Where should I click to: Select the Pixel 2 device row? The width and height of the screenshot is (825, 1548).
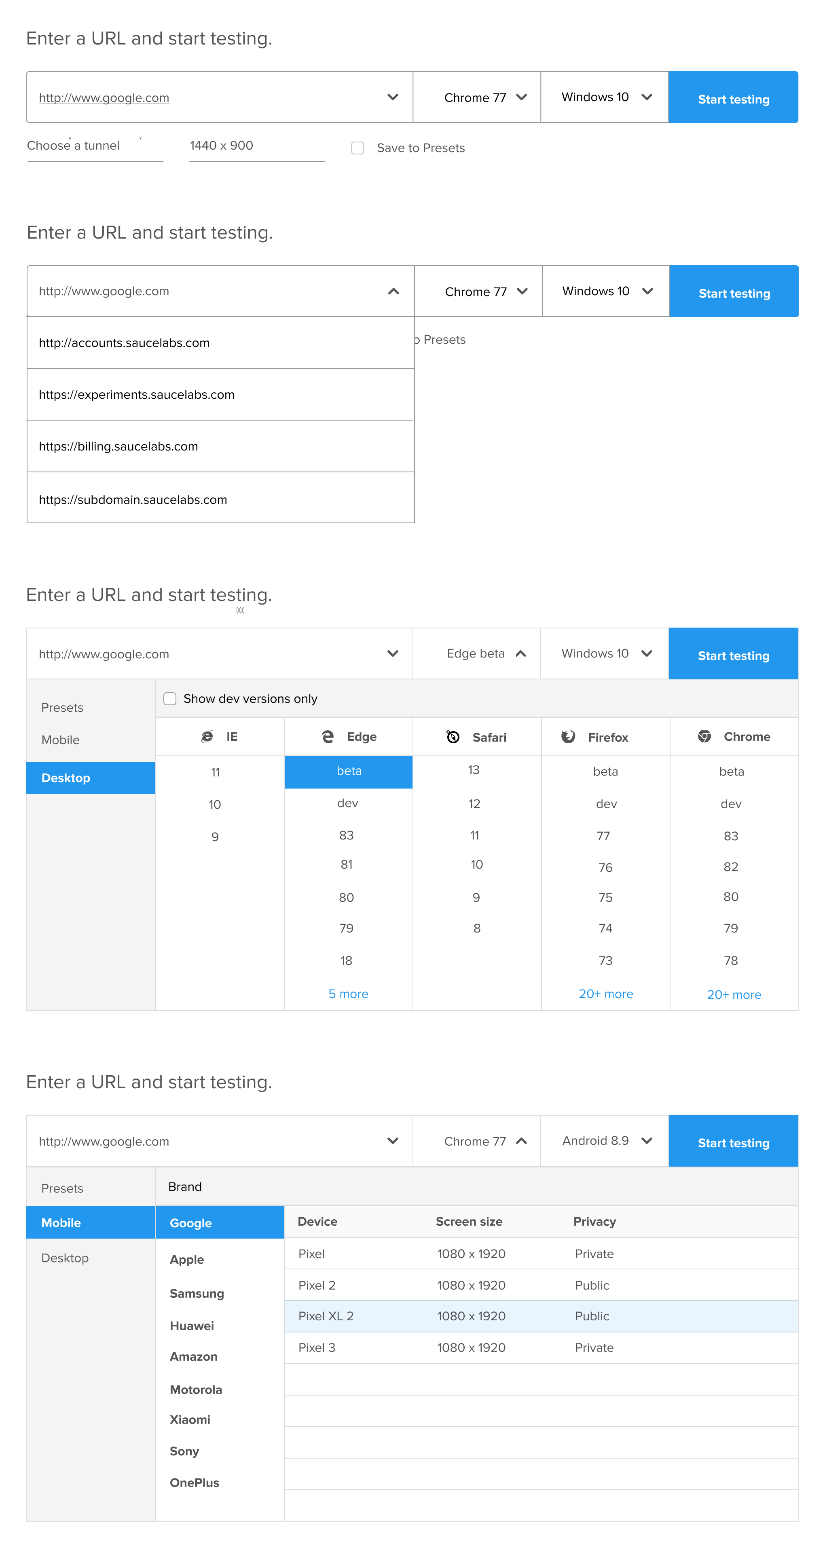tap(542, 1285)
